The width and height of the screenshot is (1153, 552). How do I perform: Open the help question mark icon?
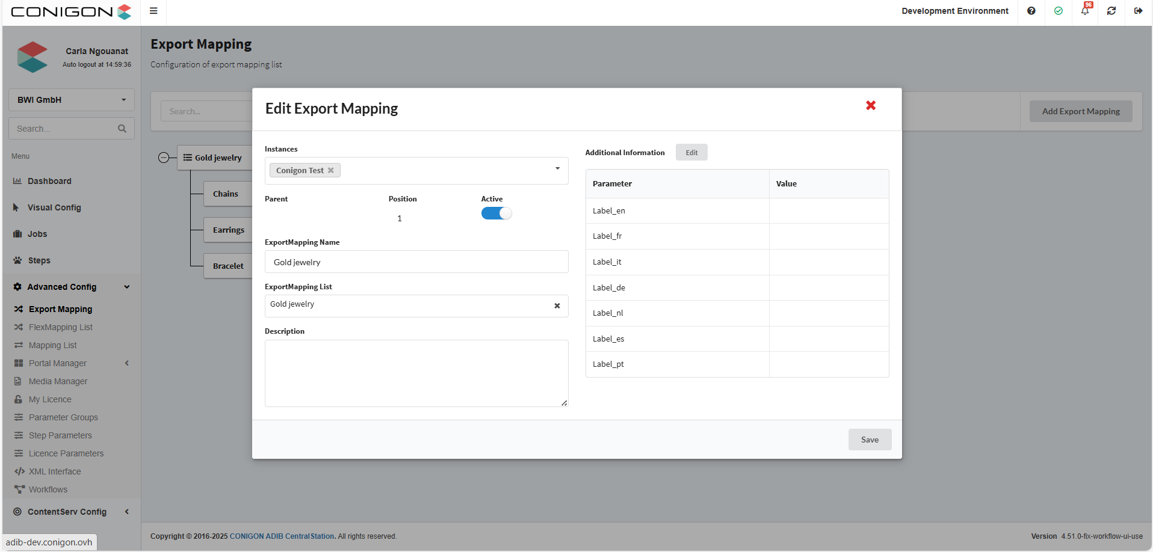(1031, 11)
